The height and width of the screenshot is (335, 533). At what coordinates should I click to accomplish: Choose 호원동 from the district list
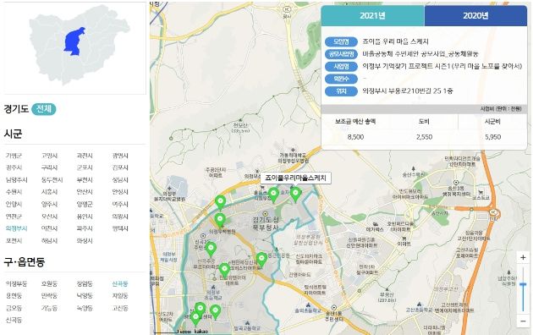(49, 283)
